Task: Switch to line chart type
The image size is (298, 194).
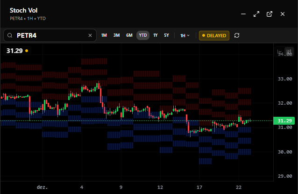Action: [280, 51]
